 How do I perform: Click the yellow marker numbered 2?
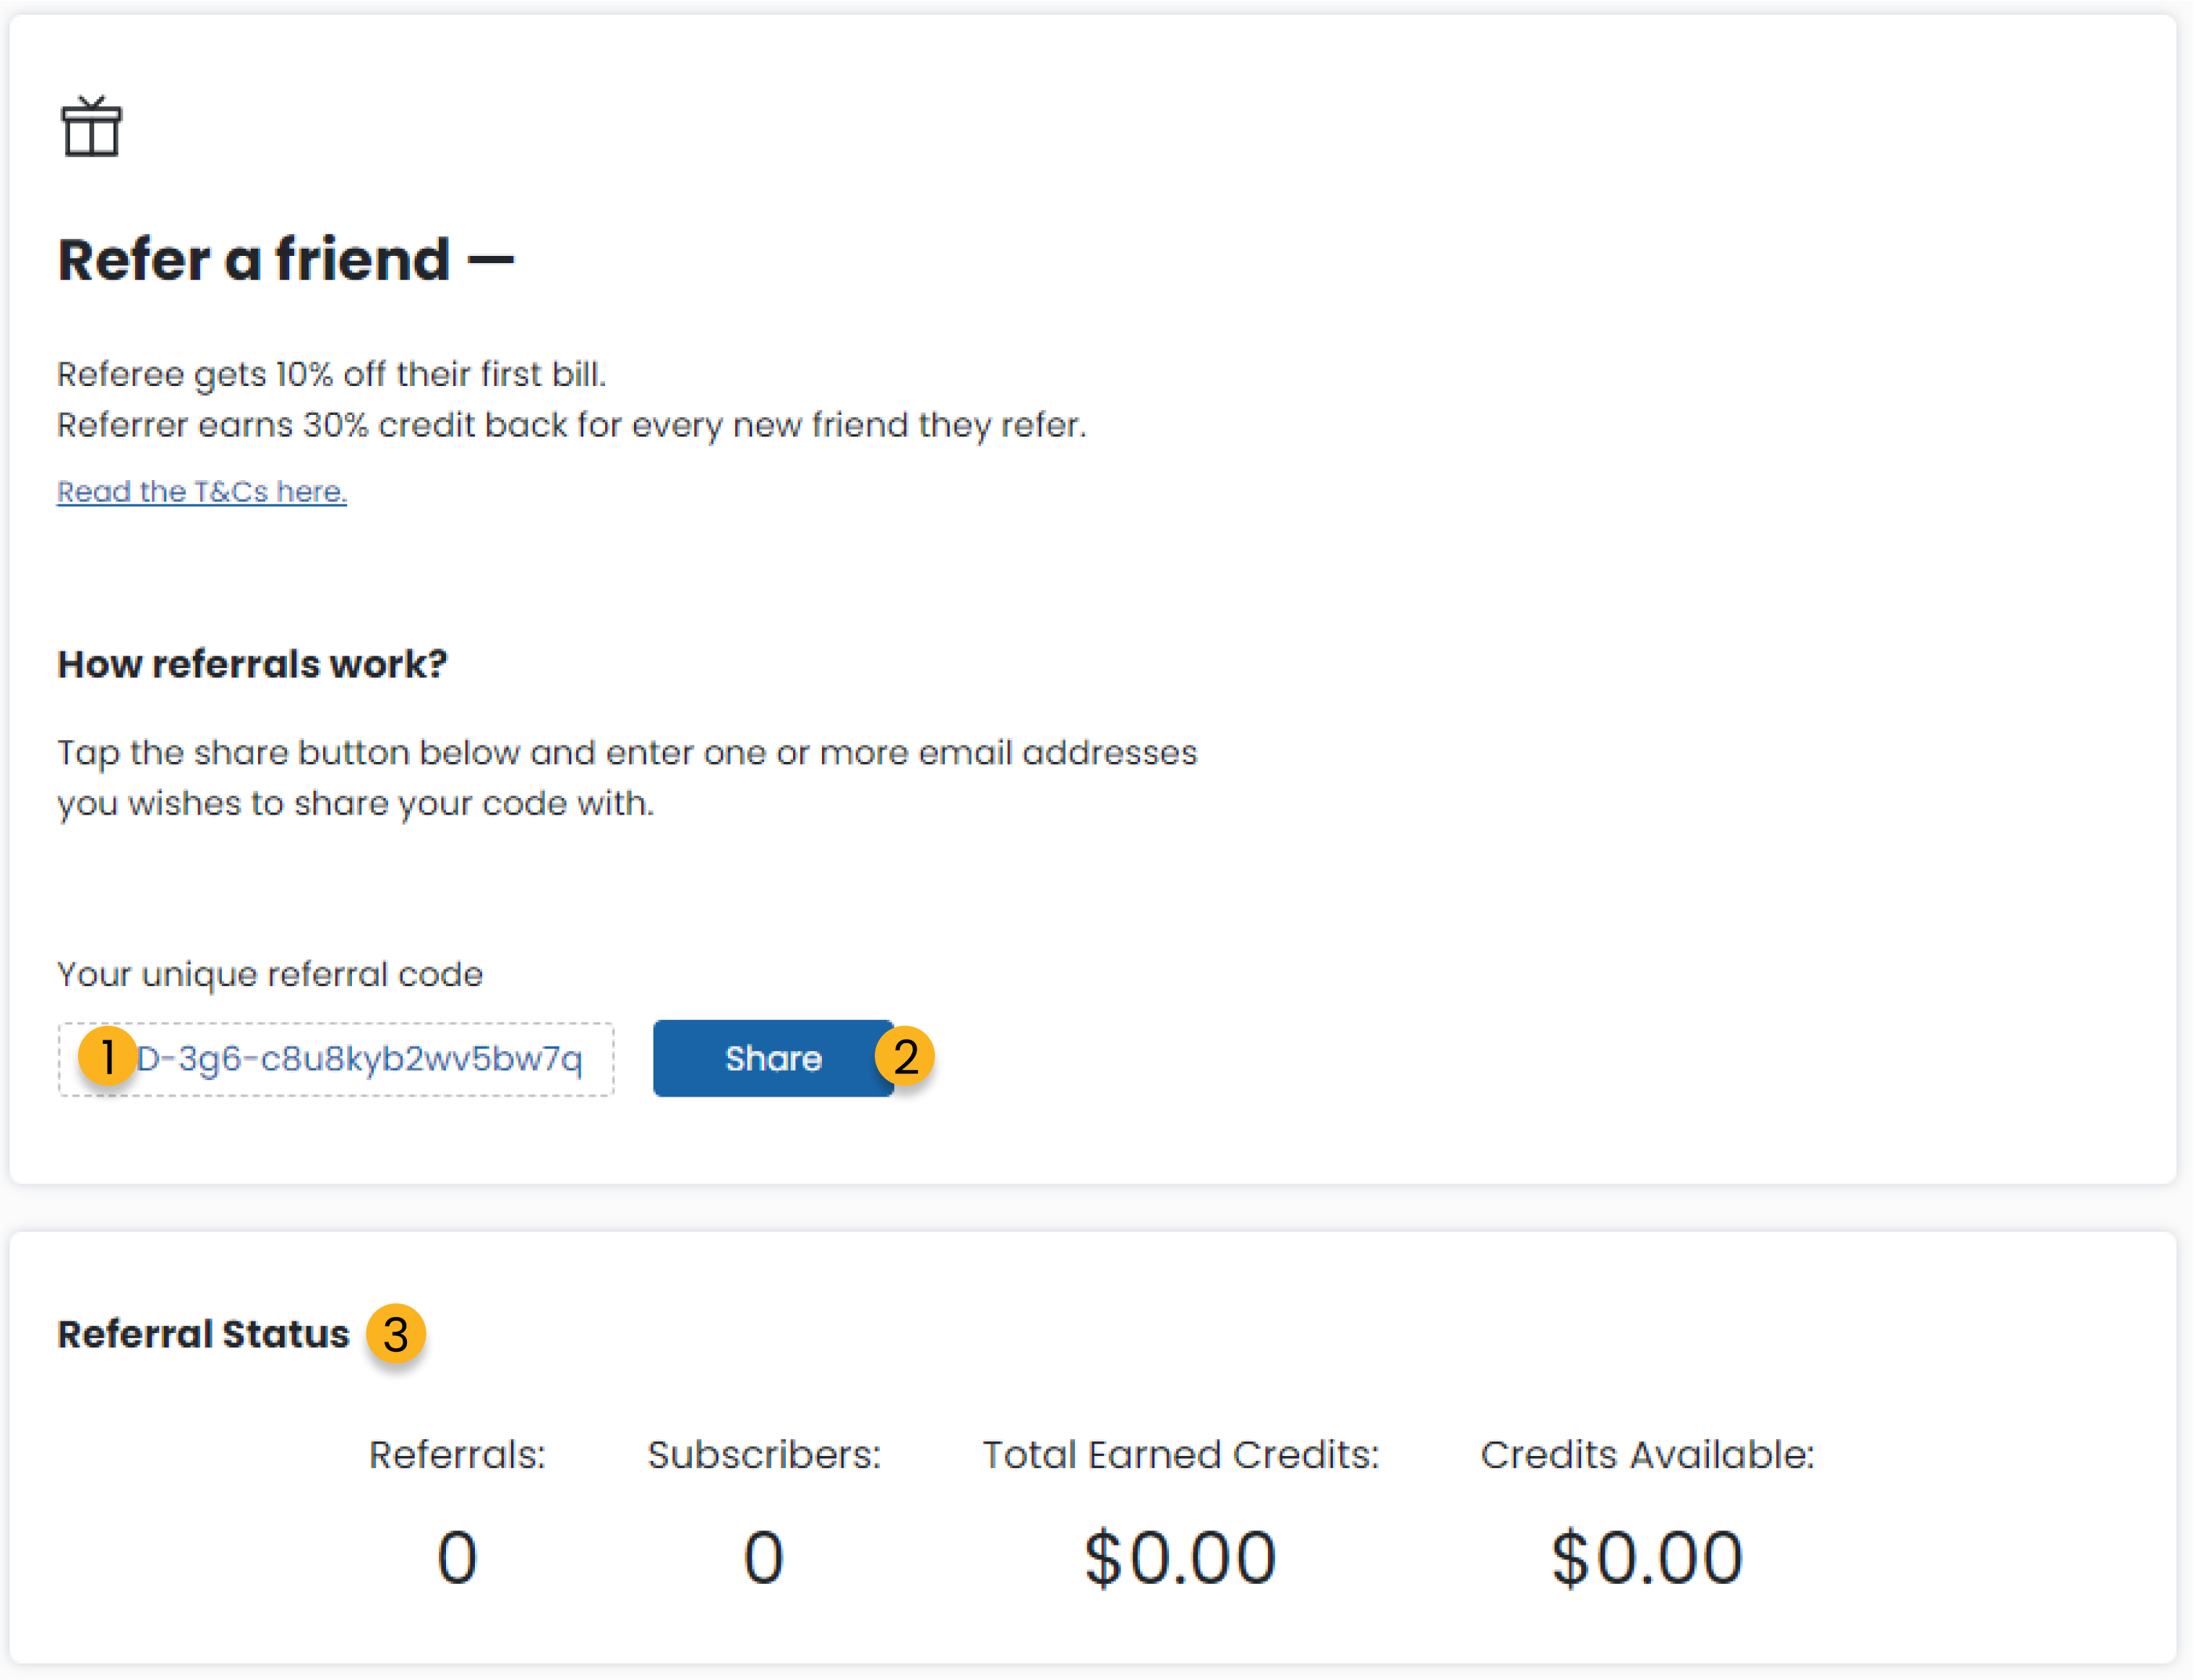coord(905,1056)
